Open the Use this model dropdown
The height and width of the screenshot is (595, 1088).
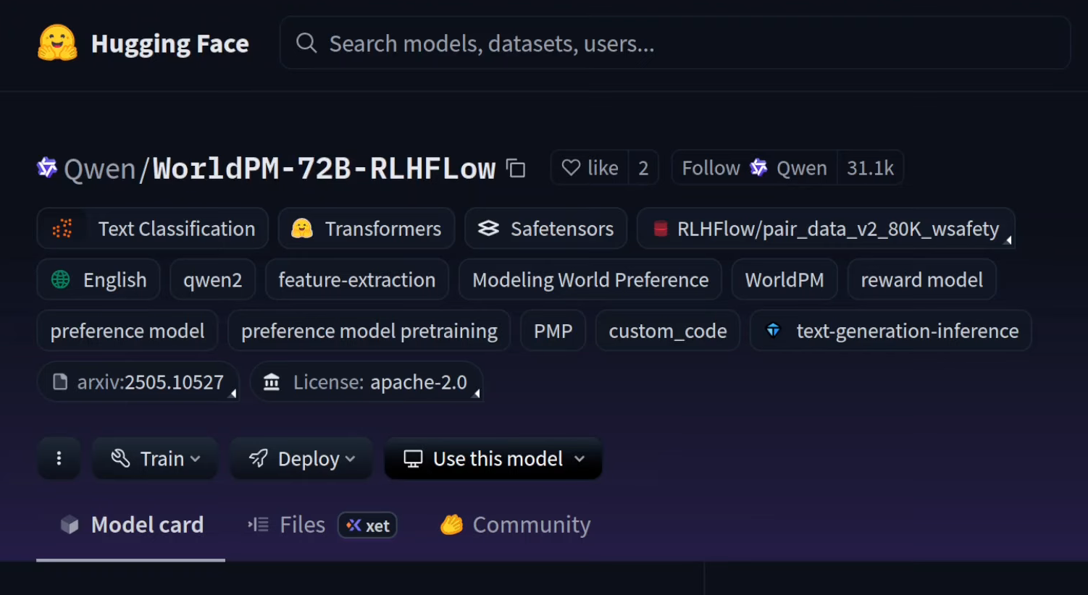(493, 458)
